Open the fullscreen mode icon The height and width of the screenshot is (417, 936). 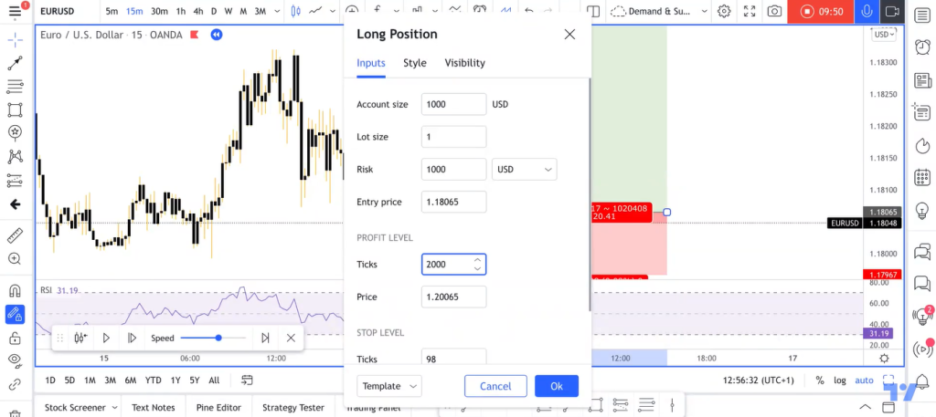(750, 11)
